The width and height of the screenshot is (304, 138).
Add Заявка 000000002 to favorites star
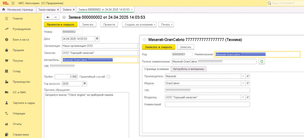click(64, 17)
